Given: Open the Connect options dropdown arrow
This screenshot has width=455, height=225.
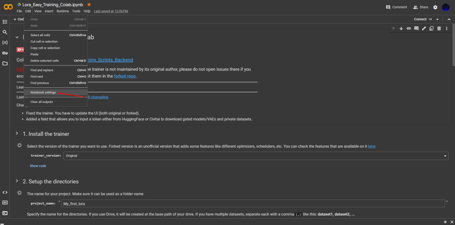Looking at the screenshot, I should coord(437,19).
